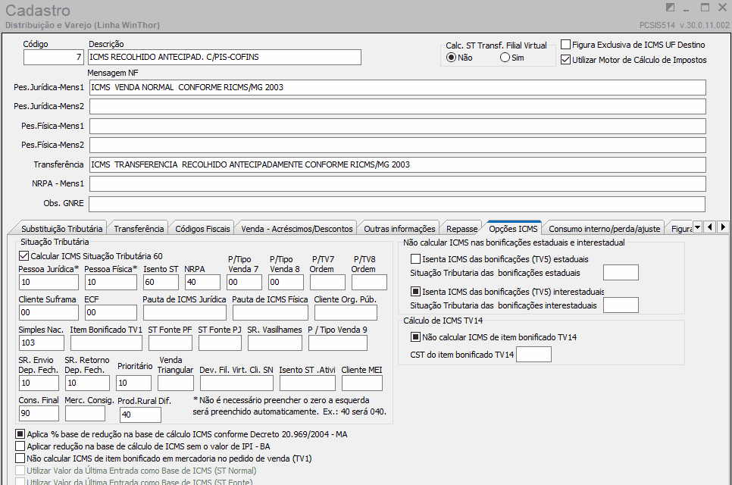This screenshot has height=485, width=732.
Task: Click the Pes.Jurídica-Mens2 field
Action: point(397,106)
